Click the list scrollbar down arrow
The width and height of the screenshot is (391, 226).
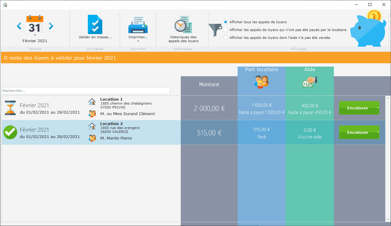(387, 219)
